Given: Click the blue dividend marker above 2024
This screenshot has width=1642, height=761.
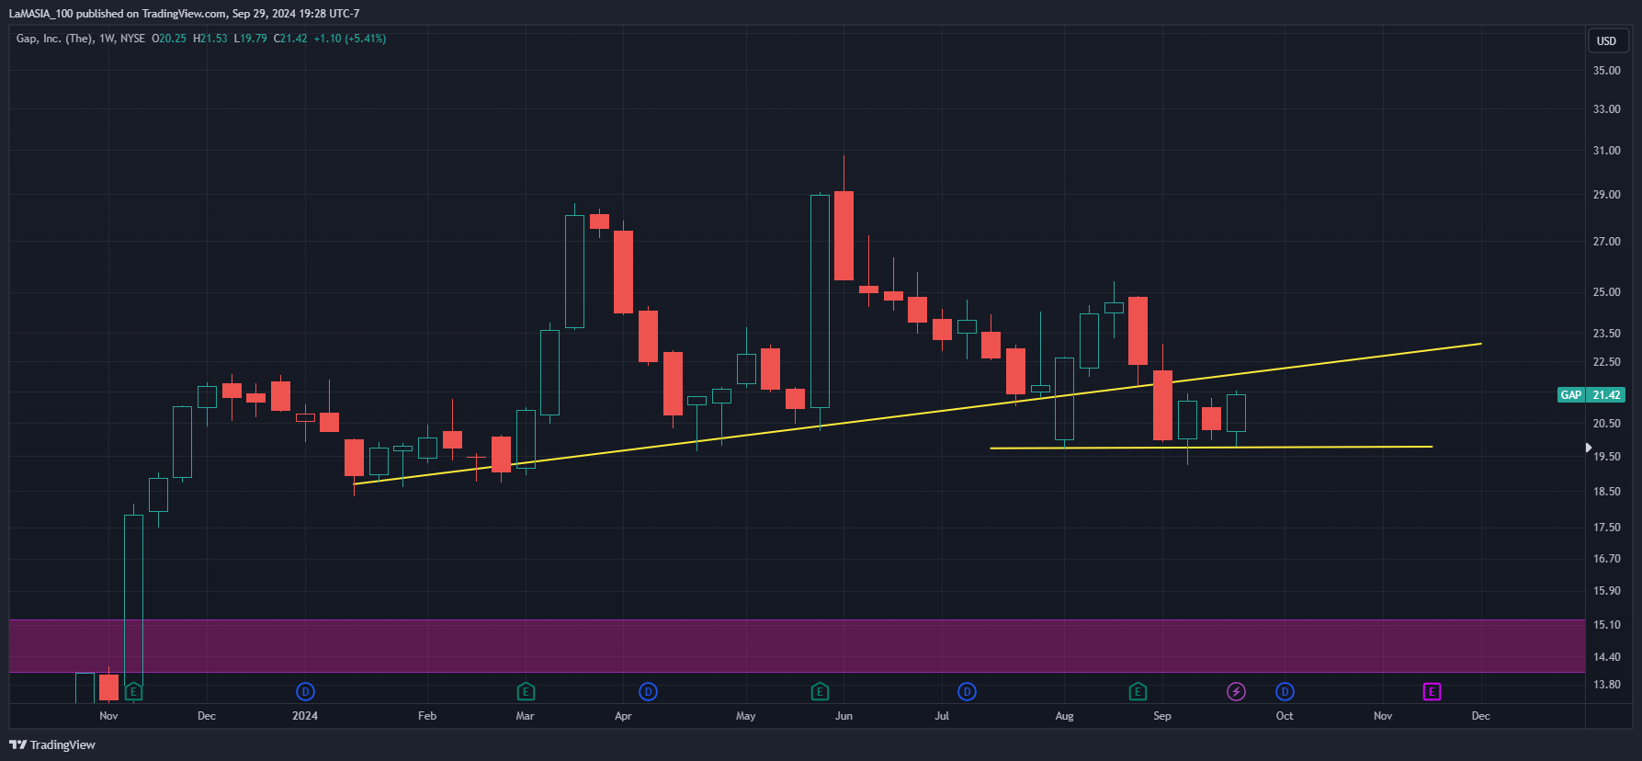Looking at the screenshot, I should 305,691.
